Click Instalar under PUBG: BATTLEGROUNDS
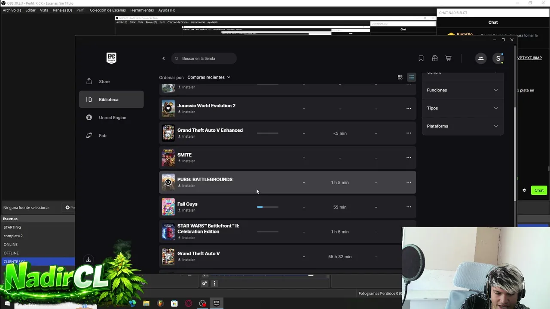Screen dimensions: 550x309 [x=186, y=186]
